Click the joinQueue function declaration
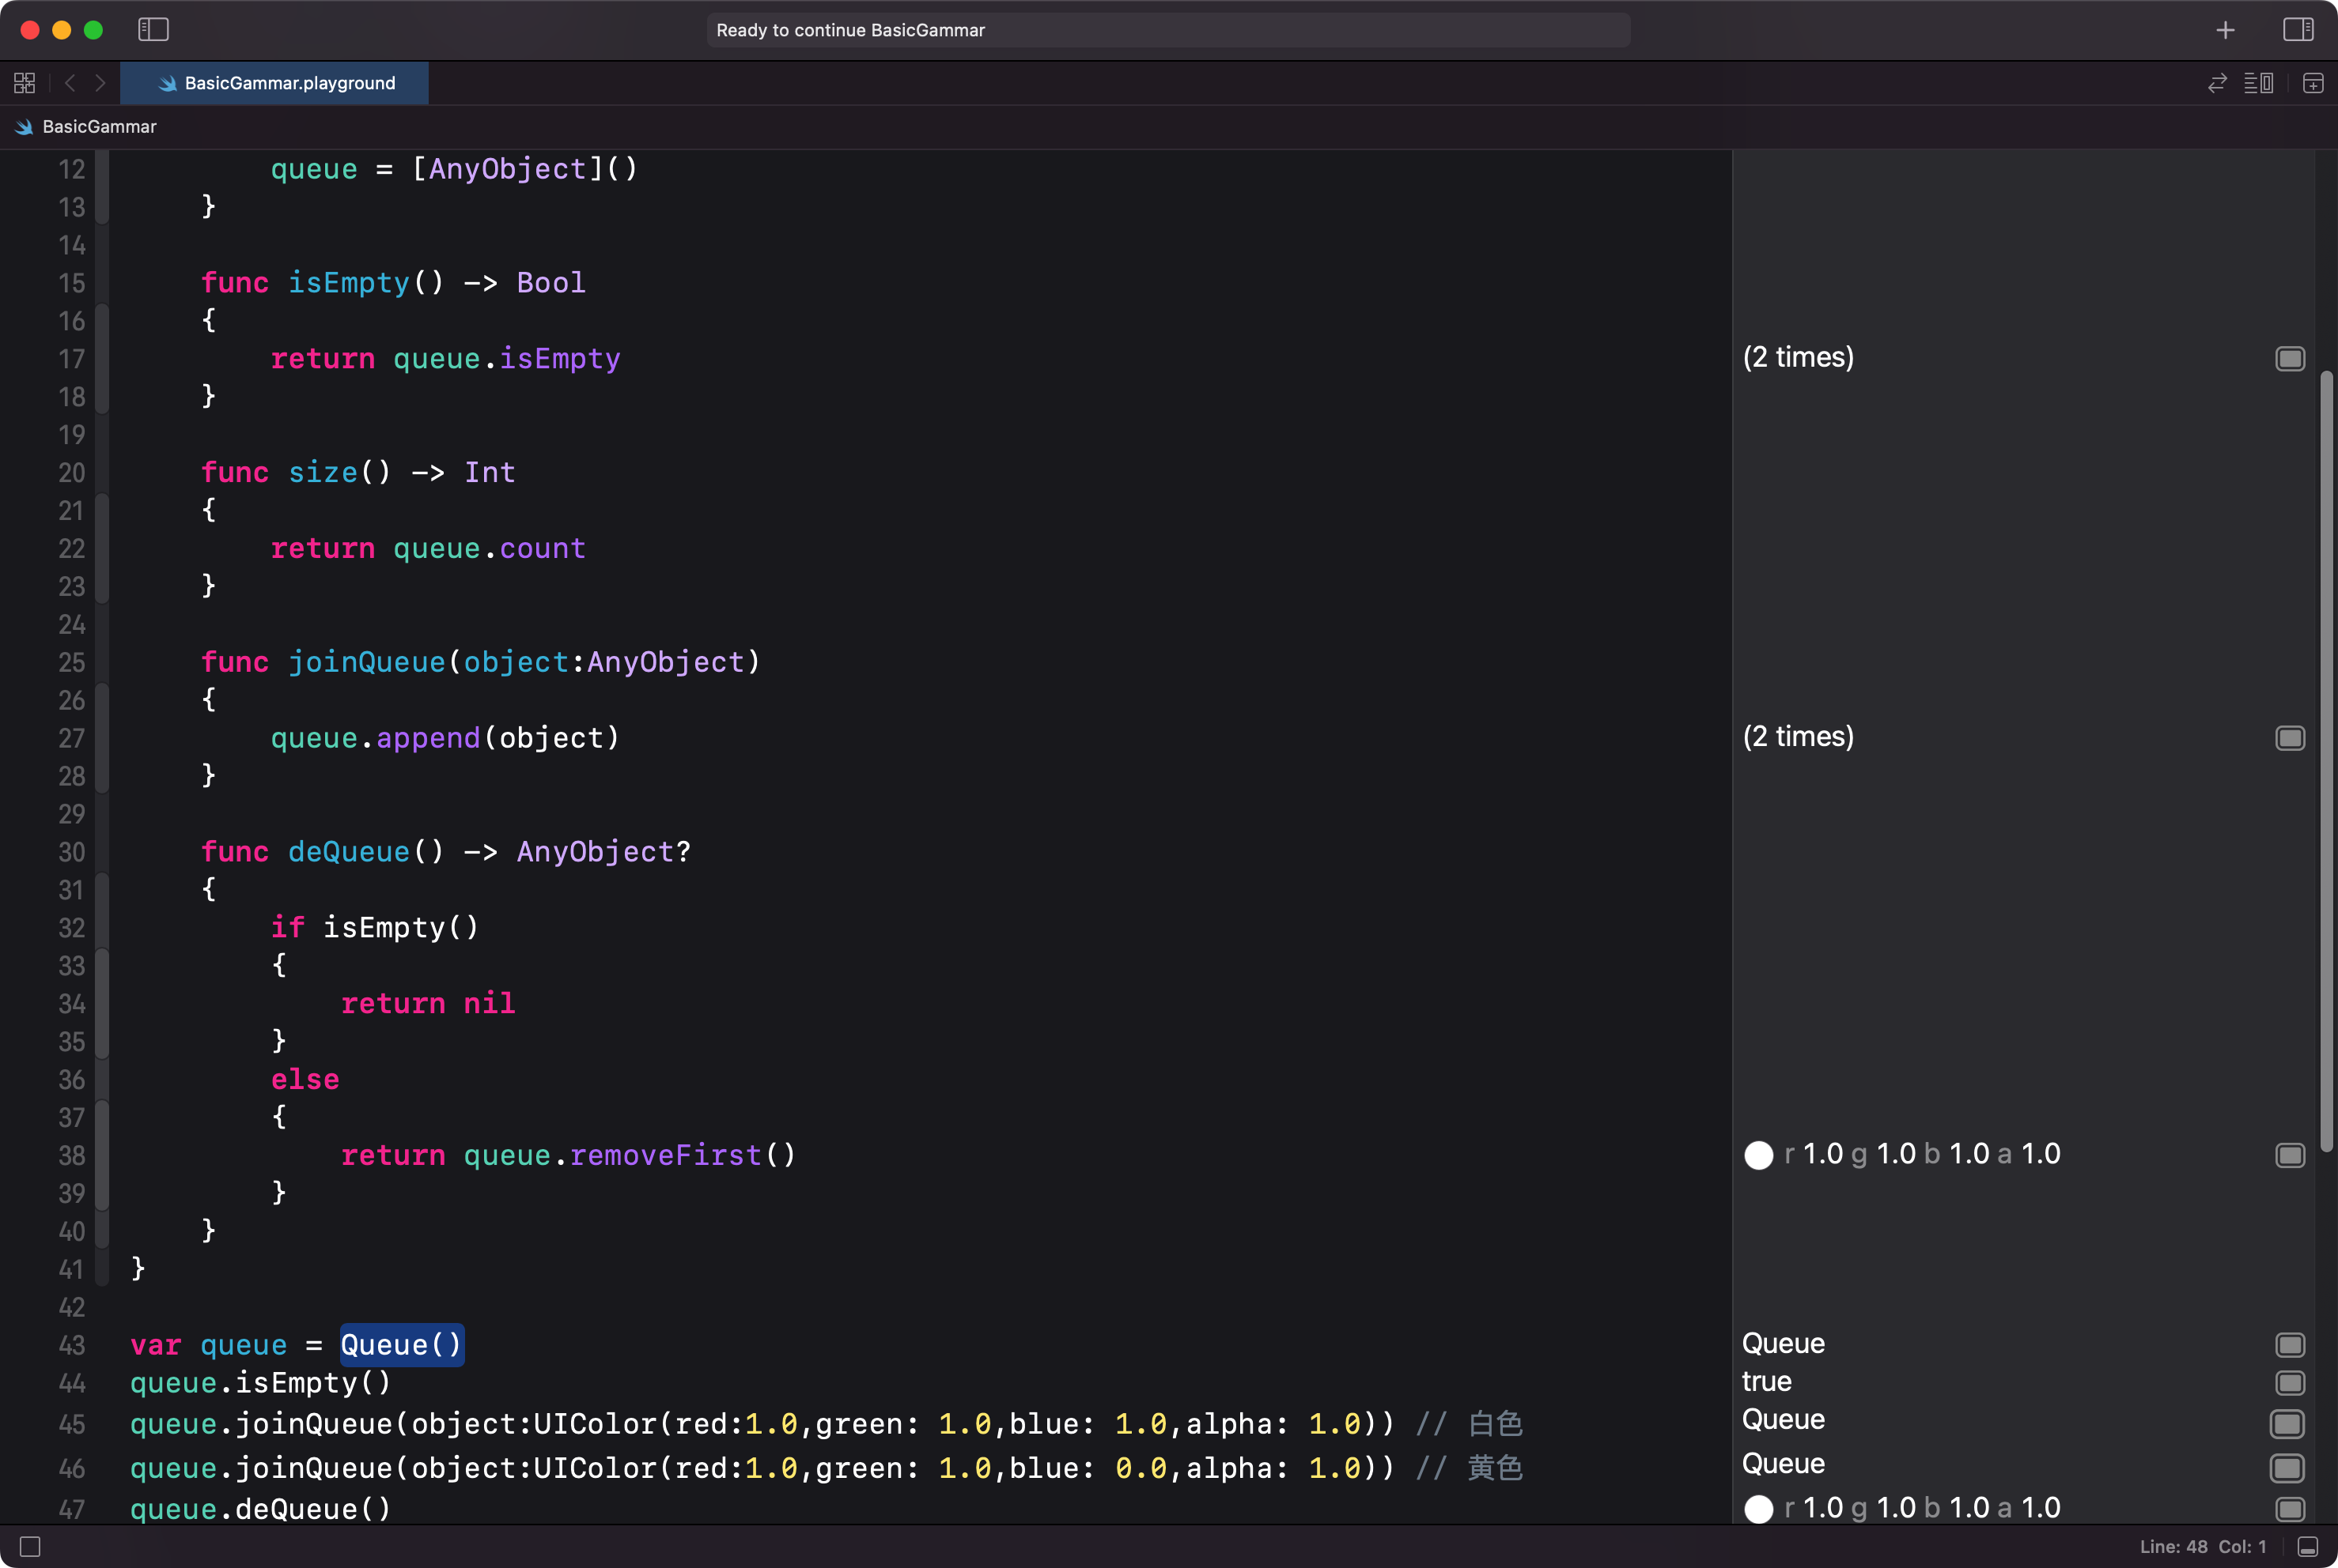This screenshot has width=2338, height=1568. click(x=480, y=662)
